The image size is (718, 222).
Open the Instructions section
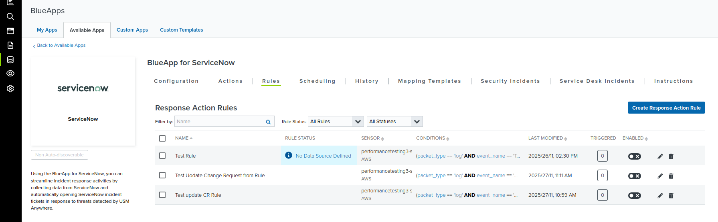point(674,81)
